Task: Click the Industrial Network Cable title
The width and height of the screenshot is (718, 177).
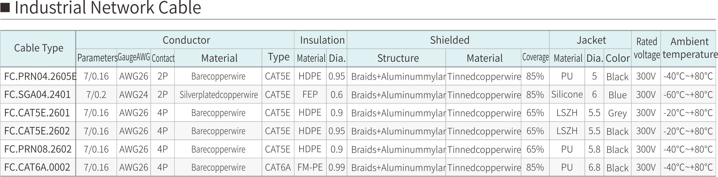Action: [108, 8]
